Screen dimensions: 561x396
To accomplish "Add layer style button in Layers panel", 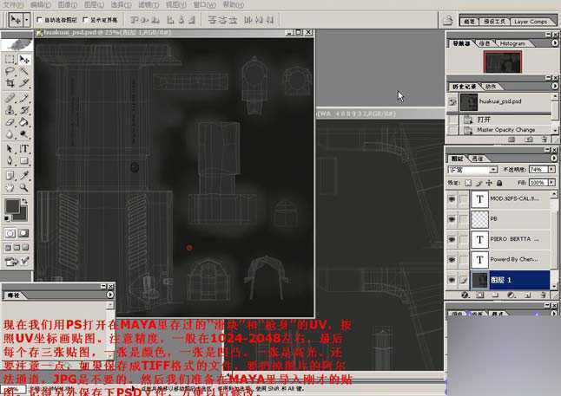I will click(x=465, y=295).
